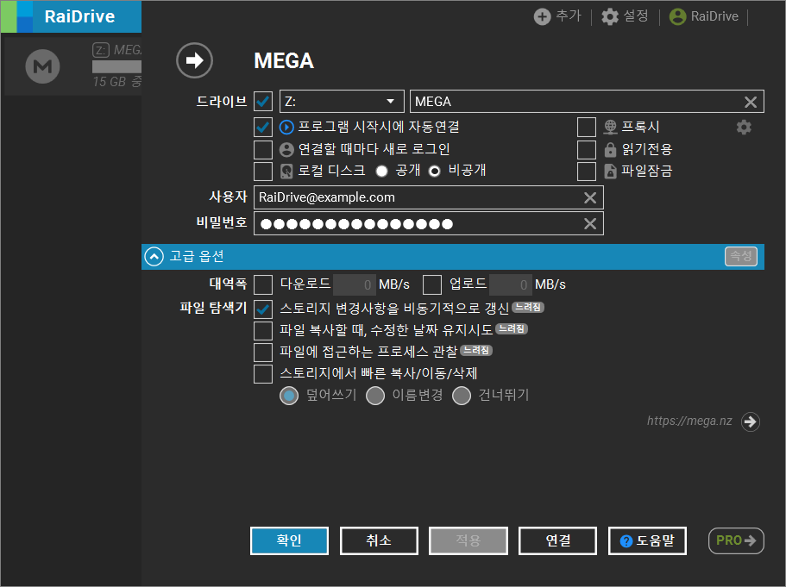Select the 건너뛰기 radio option
786x587 pixels.
pyautogui.click(x=462, y=396)
